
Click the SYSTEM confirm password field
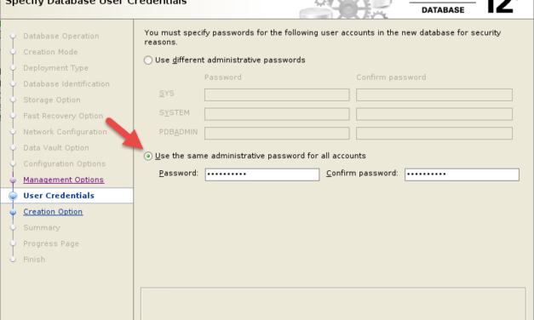434,114
